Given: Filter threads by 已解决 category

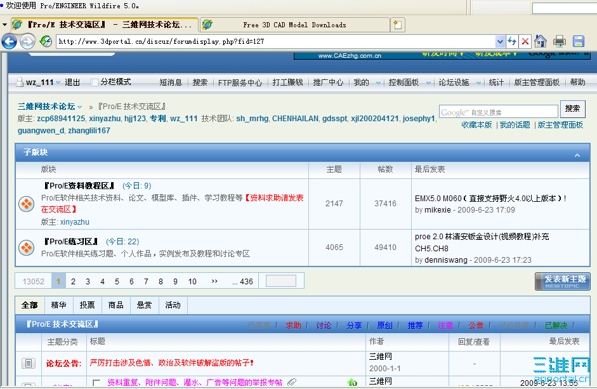Looking at the screenshot, I should 556,325.
